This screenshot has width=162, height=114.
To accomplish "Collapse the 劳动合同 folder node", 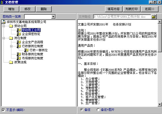I will click(4, 26).
